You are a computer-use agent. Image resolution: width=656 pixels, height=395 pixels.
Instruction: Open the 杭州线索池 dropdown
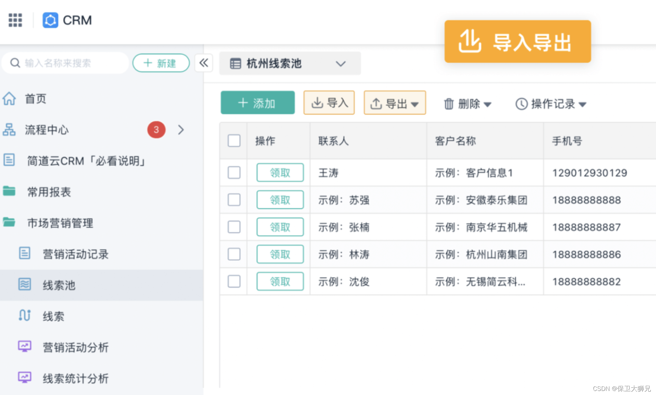coord(290,63)
